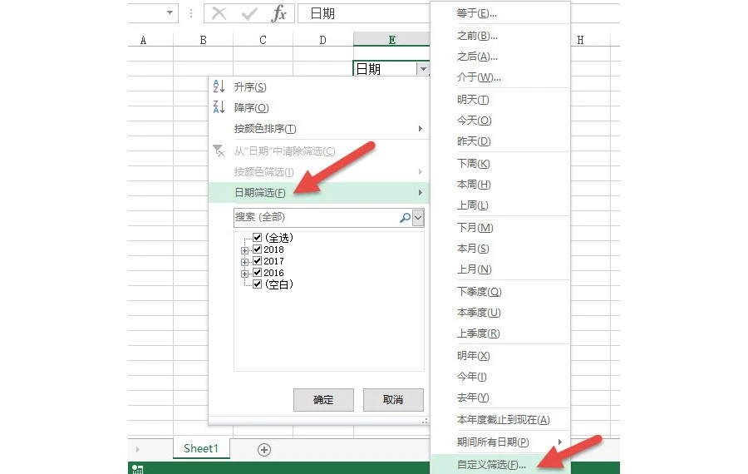
Task: Open the 日期 filter dropdown in column E
Action: click(x=423, y=69)
